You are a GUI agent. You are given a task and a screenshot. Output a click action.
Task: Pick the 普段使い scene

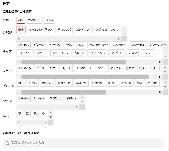pyautogui.click(x=23, y=98)
